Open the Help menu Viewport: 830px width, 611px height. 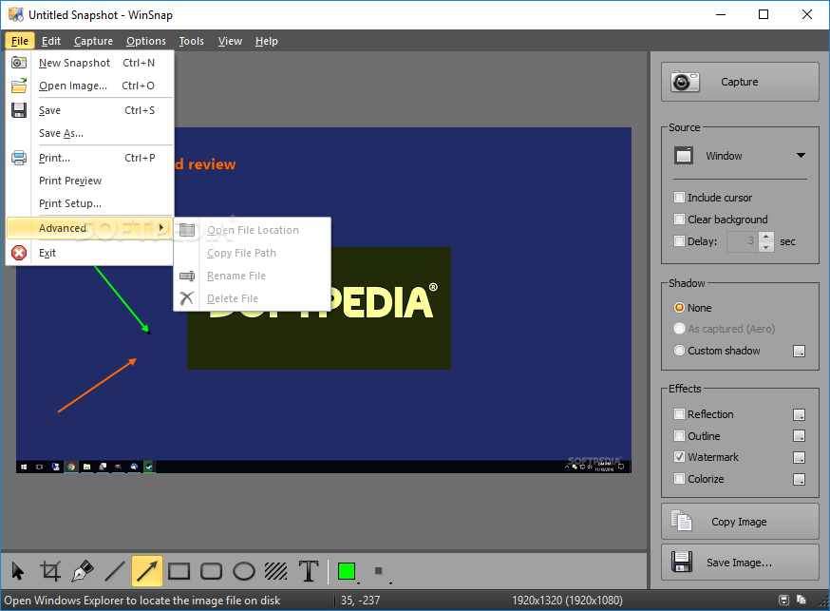pyautogui.click(x=266, y=41)
